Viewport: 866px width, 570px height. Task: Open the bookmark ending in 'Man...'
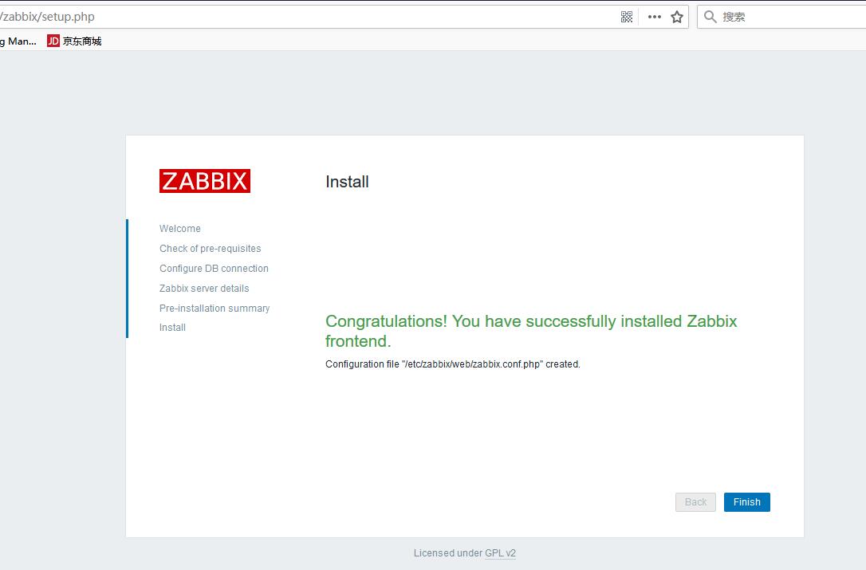18,41
